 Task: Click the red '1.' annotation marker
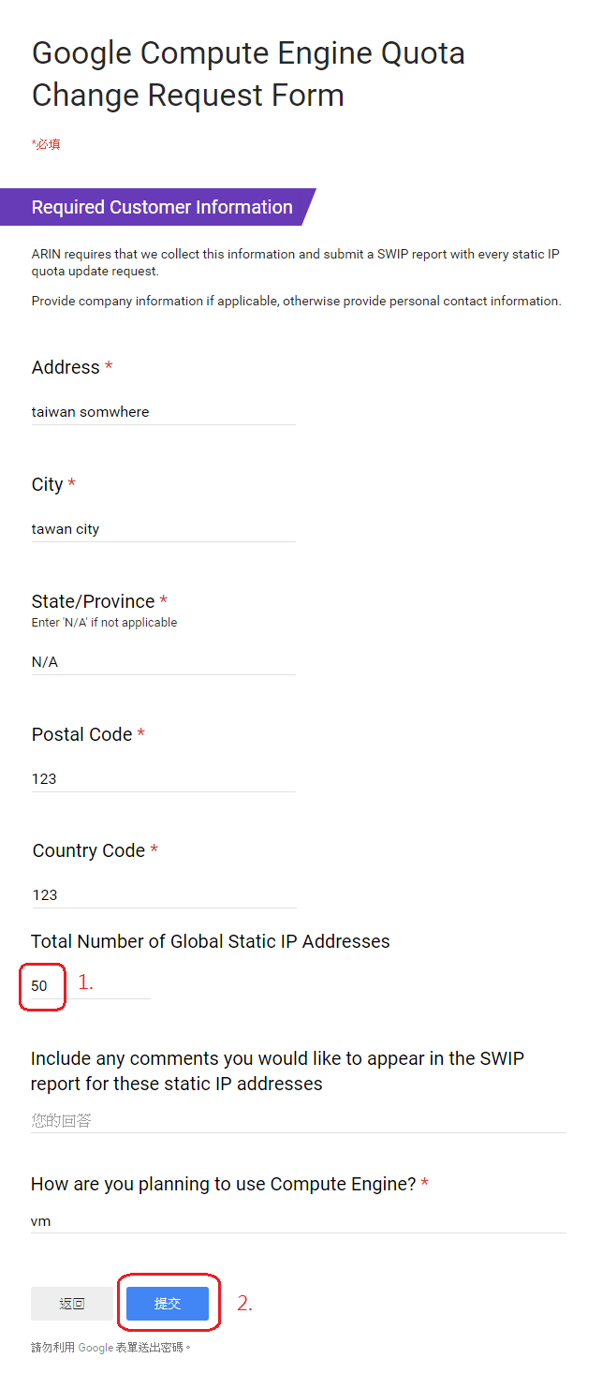tap(85, 982)
